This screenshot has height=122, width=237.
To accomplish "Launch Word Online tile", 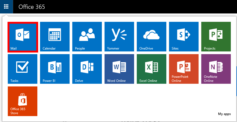I will pos(119,69).
